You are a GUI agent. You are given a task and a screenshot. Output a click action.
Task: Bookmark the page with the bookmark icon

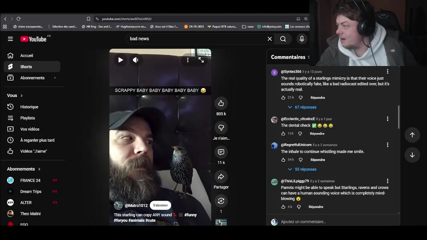pos(88,19)
